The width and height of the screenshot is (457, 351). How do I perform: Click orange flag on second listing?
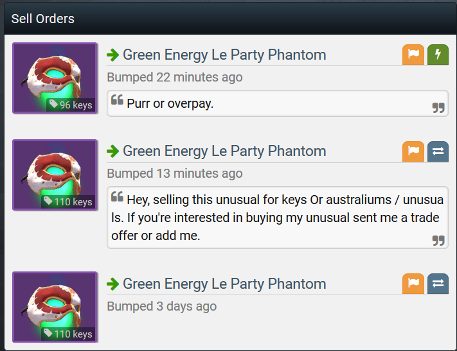[413, 151]
